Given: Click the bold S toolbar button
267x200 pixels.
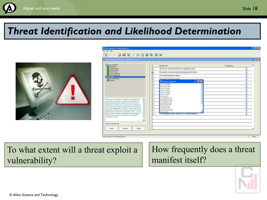Looking at the screenshot, I should (x=106, y=55).
